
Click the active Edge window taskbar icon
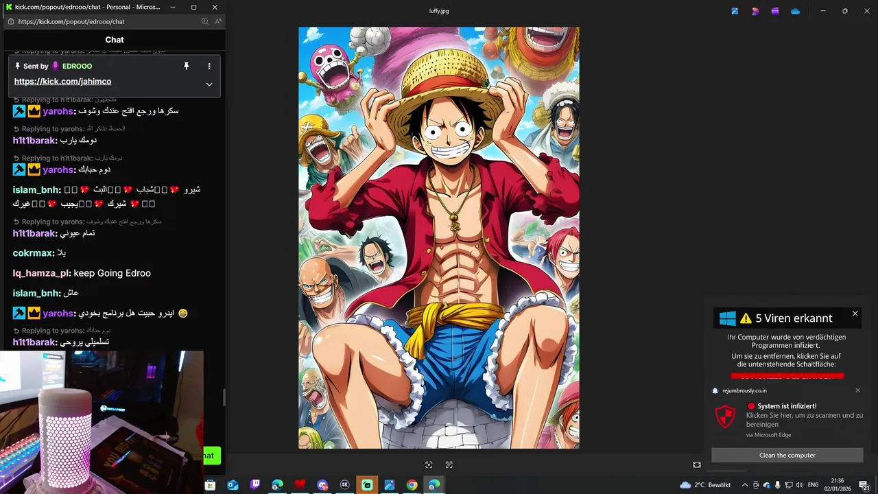[434, 484]
